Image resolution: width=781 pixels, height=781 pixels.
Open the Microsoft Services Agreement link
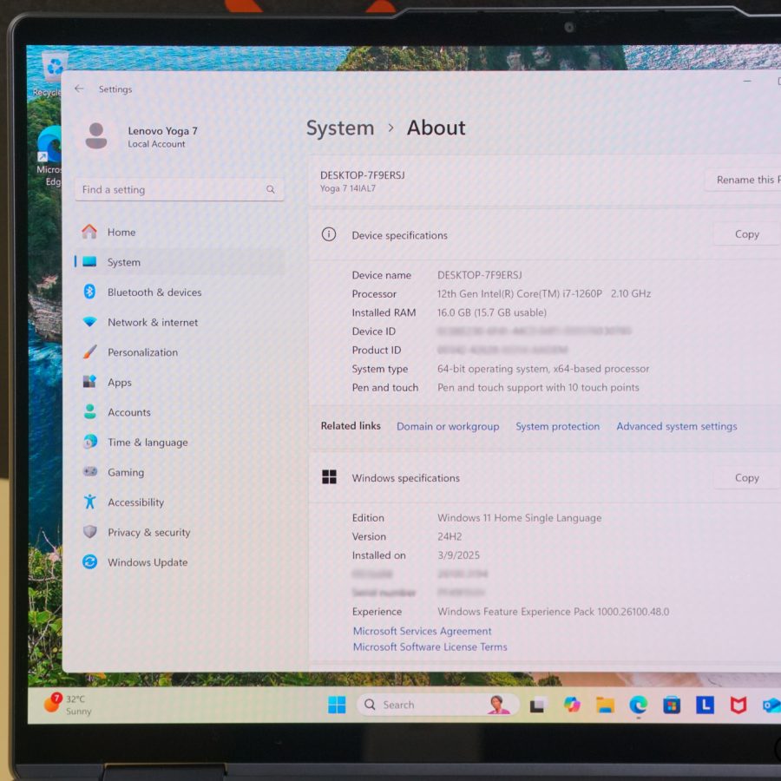422,632
